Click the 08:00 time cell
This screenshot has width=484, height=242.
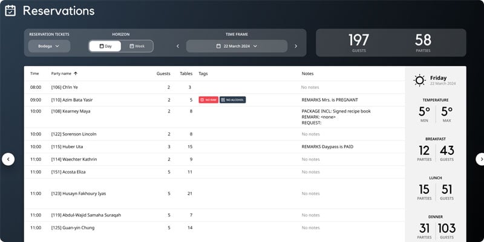tap(36, 87)
